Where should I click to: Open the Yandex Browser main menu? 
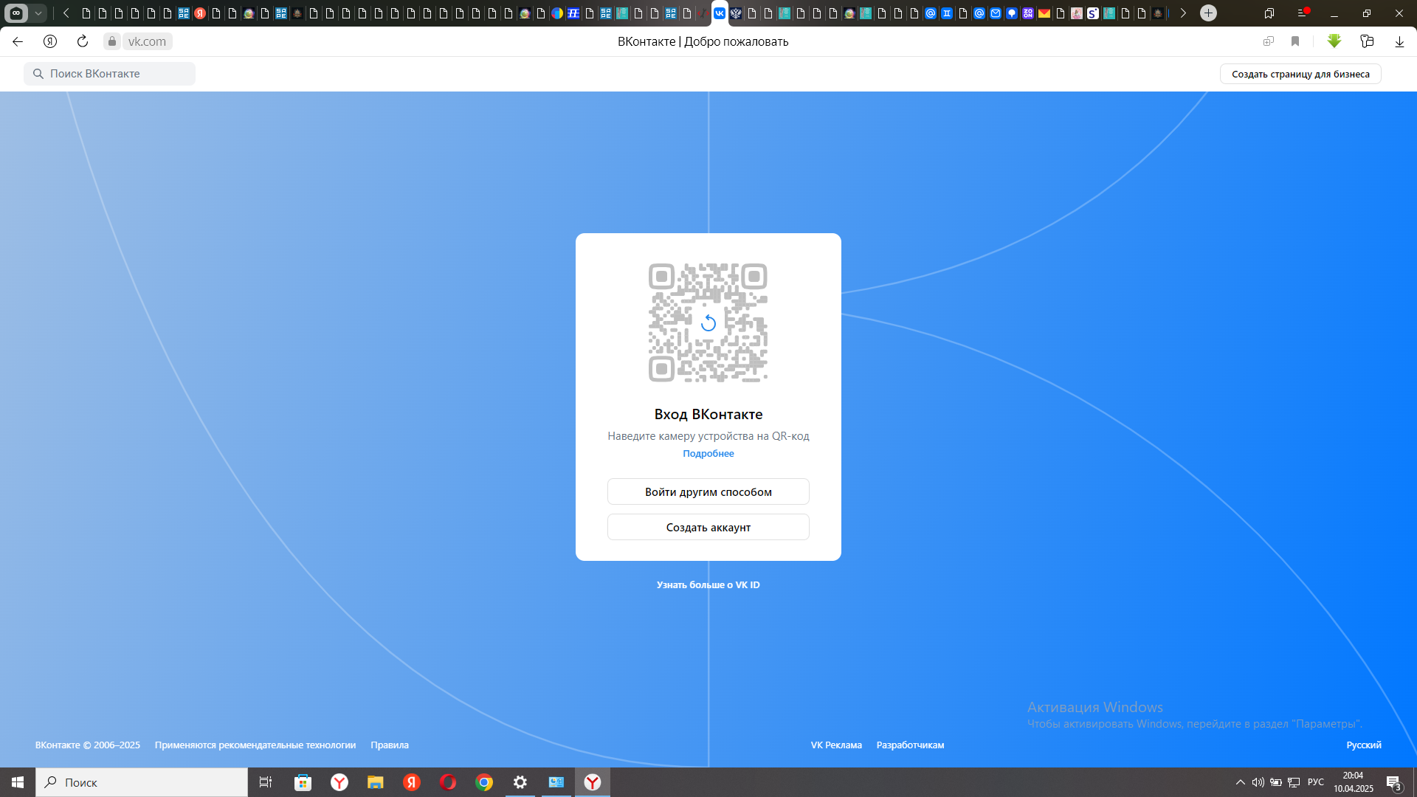coord(1302,13)
